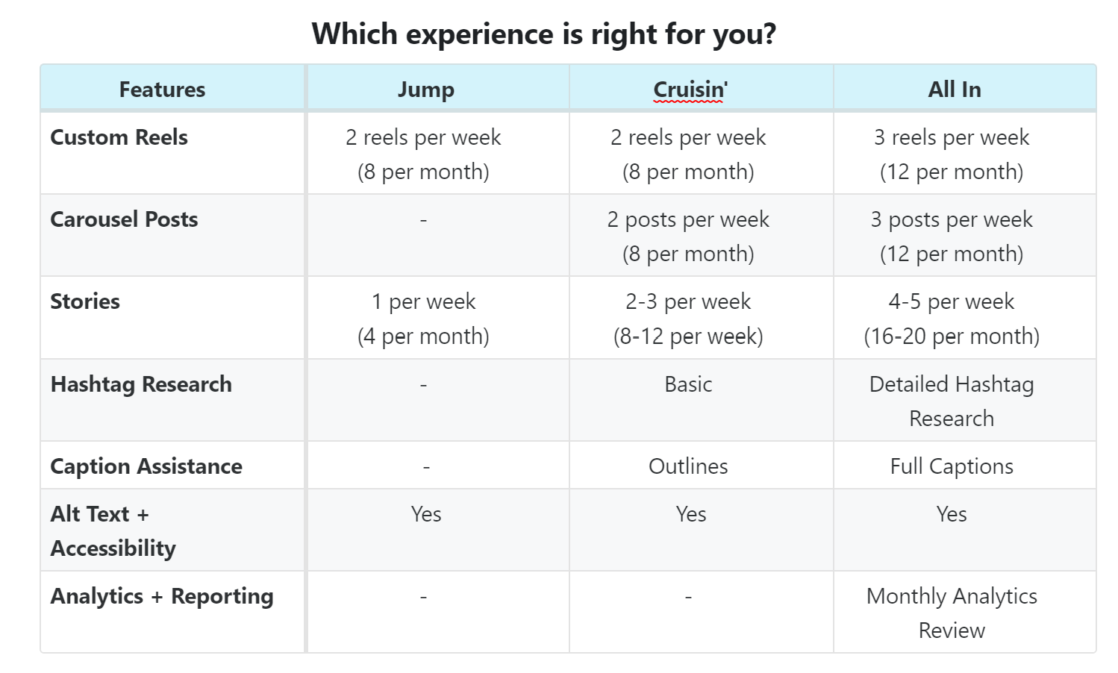Click the misspelled Cruisin' header text

coord(690,90)
